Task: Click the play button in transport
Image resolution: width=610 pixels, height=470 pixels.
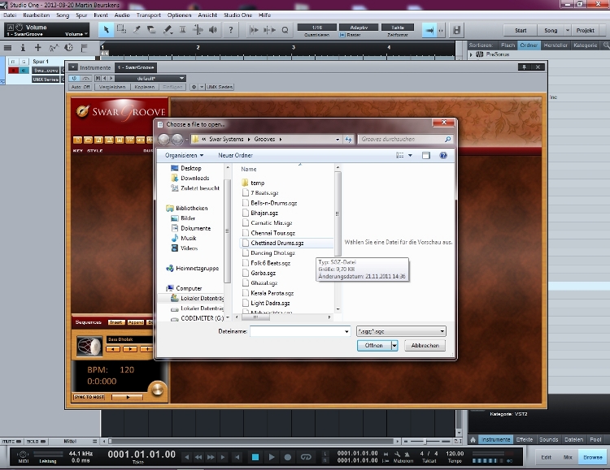Action: point(272,457)
